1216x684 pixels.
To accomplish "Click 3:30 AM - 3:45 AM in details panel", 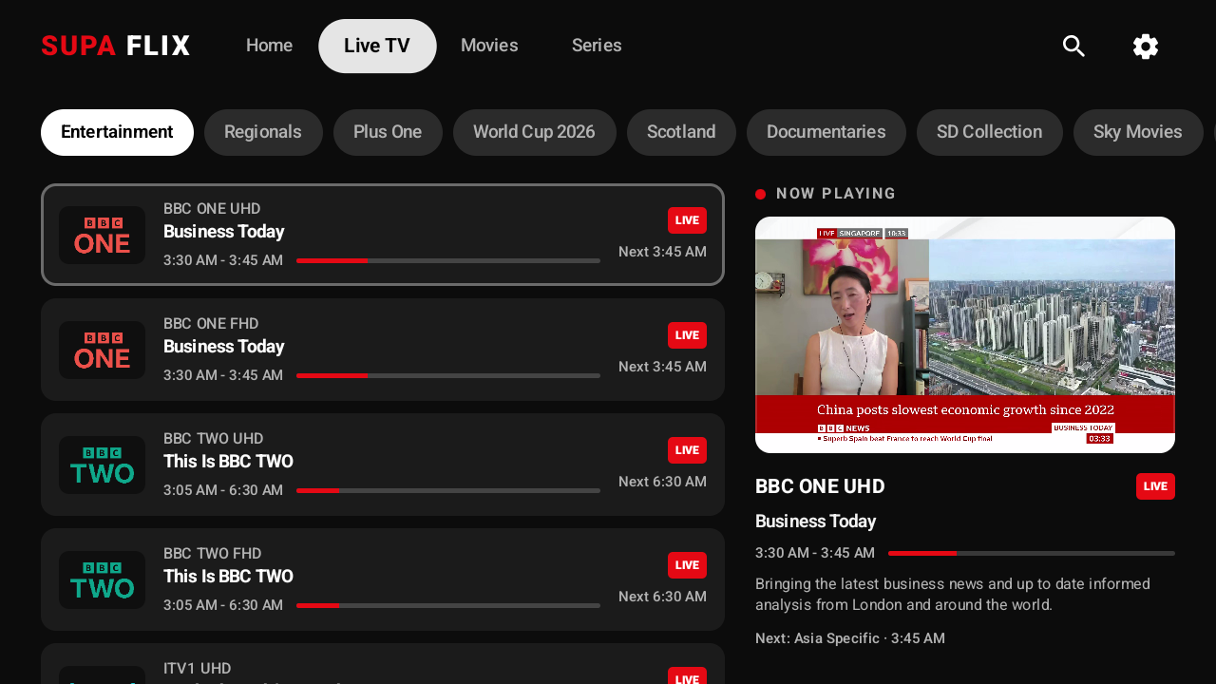I will [x=815, y=553].
